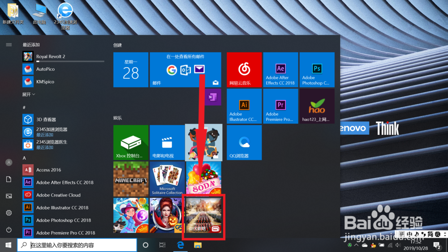Viewport: 448px width, 252px height.
Task: Open File Explorer from taskbar
Action: (198, 245)
